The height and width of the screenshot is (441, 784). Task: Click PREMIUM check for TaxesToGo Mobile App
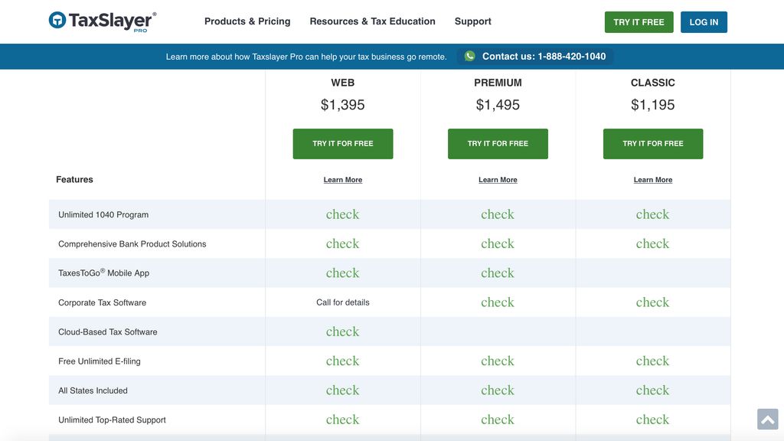498,273
